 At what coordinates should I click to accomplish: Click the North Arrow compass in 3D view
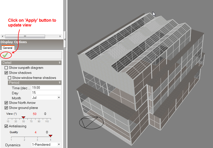[91, 123]
